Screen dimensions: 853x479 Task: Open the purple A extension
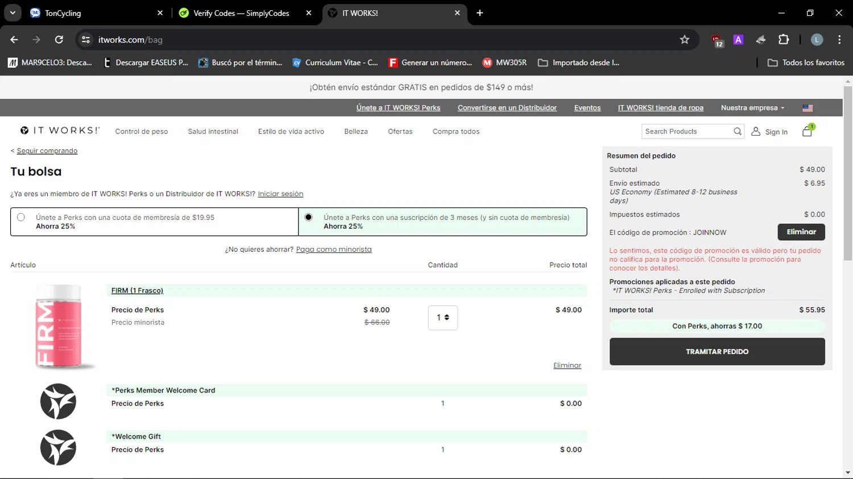(x=738, y=40)
